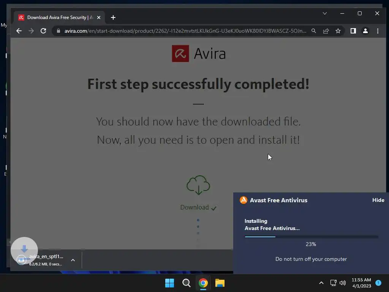Image resolution: width=389 pixels, height=292 pixels.
Task: Click the Avast Free Antivirus logo
Action: click(x=244, y=200)
